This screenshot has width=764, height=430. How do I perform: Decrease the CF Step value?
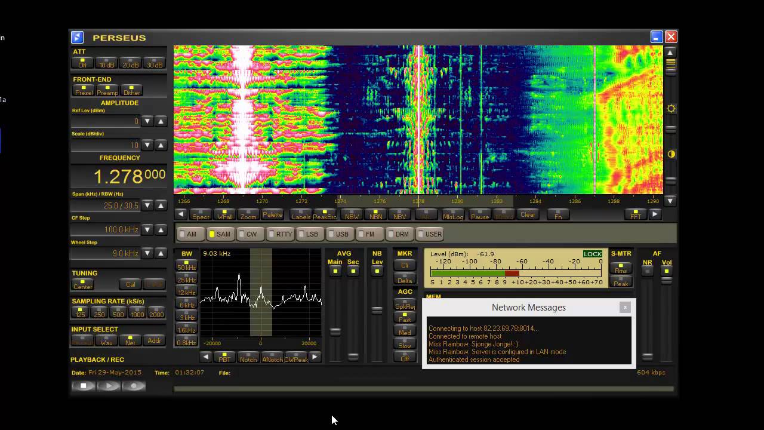pos(147,230)
